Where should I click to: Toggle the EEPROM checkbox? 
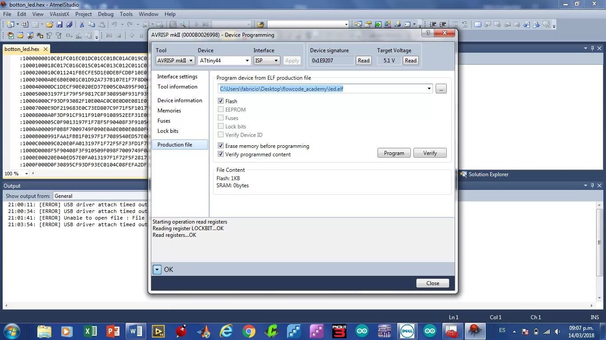[220, 109]
